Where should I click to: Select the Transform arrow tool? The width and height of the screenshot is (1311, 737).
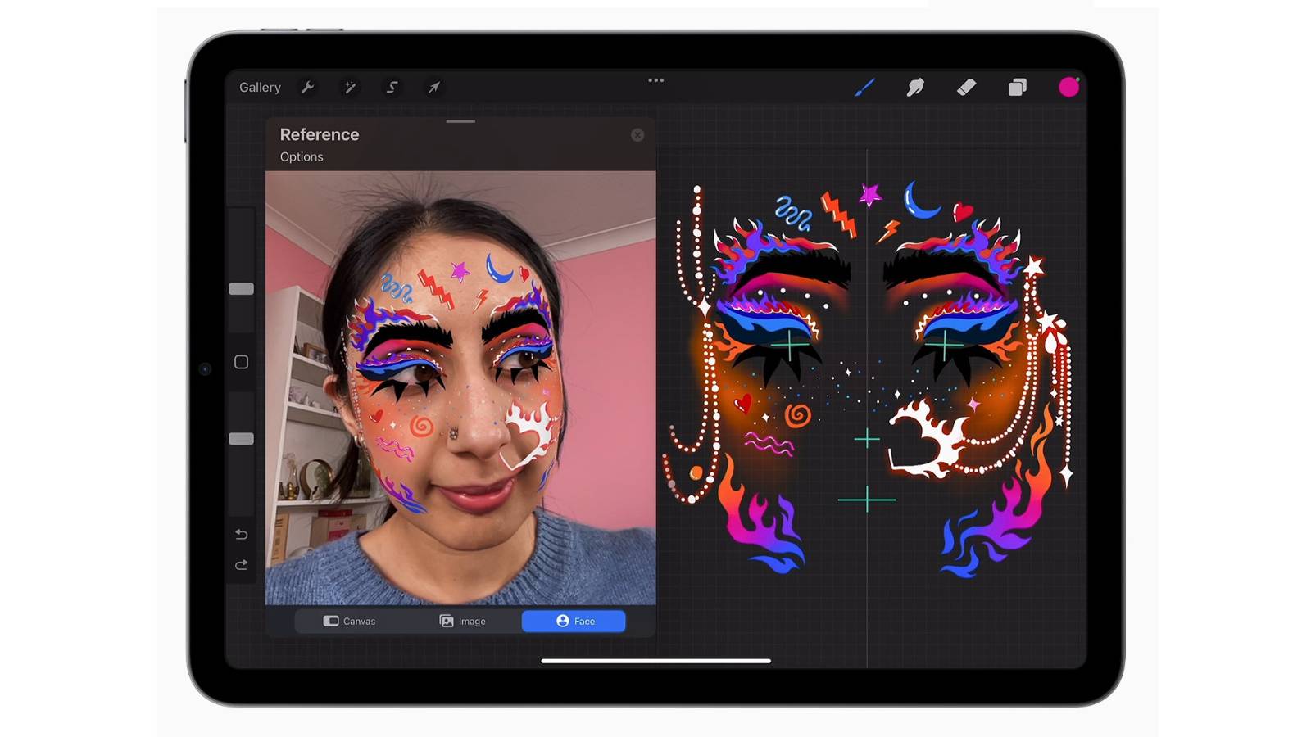pos(433,87)
